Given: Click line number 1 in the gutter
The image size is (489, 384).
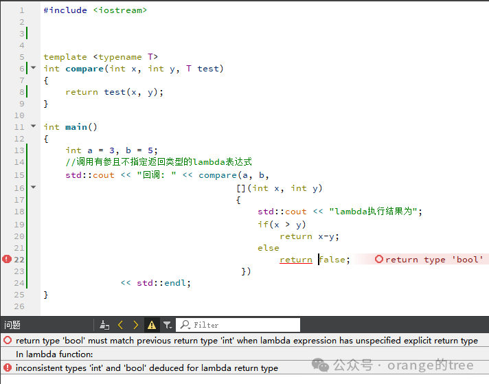Looking at the screenshot, I should tap(21, 10).
